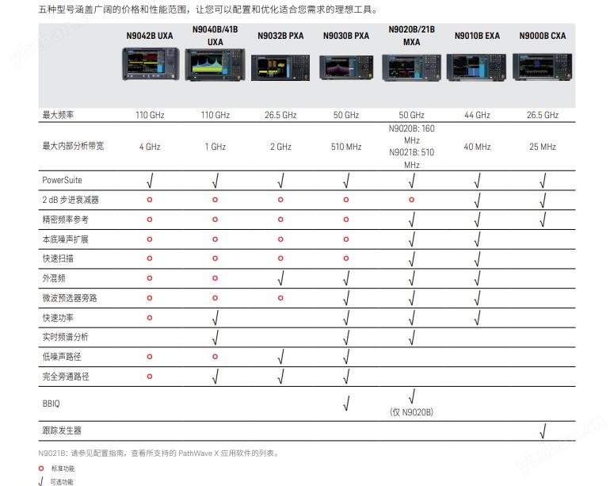This screenshot has width=614, height=486.
Task: Click 精密频率参考 checkmark under N9000B CXA
Action: coord(543,220)
